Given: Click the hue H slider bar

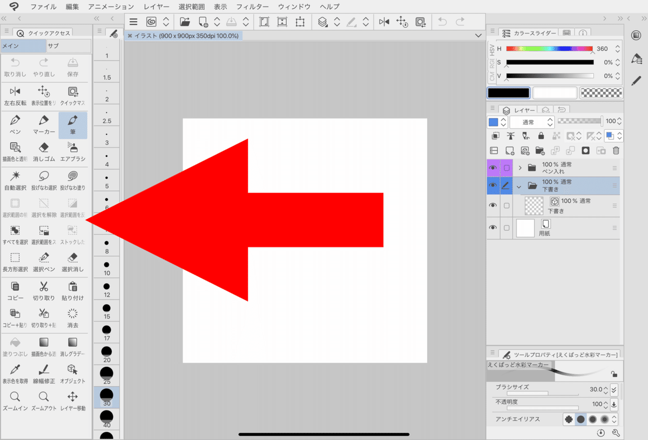Looking at the screenshot, I should pos(549,48).
